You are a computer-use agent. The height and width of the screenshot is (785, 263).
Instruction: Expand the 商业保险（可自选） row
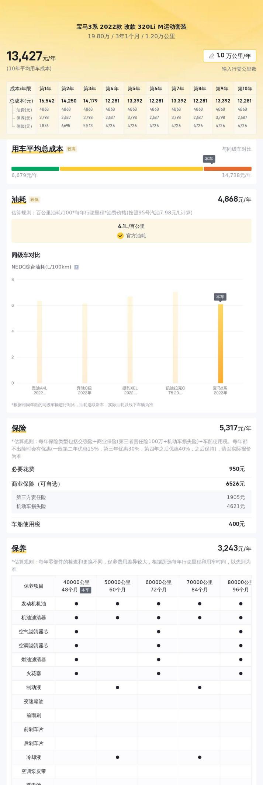tap(131, 484)
